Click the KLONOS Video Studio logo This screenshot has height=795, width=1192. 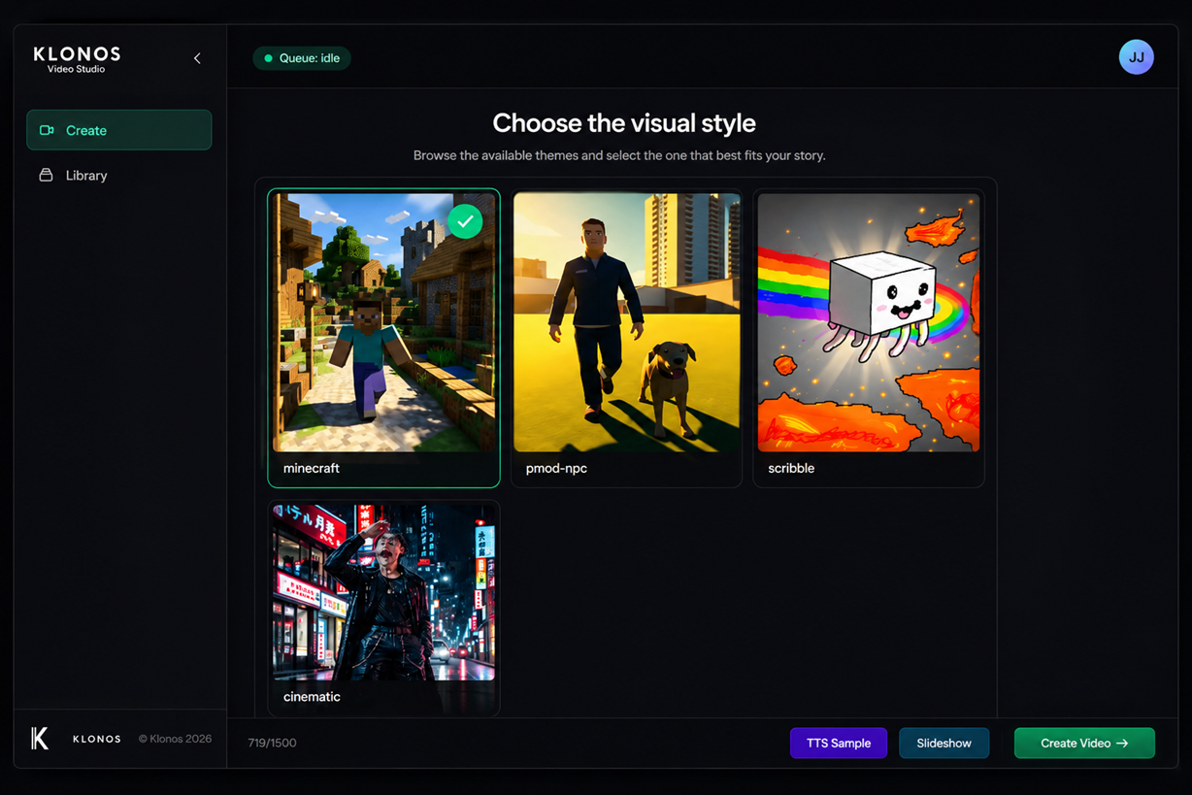click(77, 59)
